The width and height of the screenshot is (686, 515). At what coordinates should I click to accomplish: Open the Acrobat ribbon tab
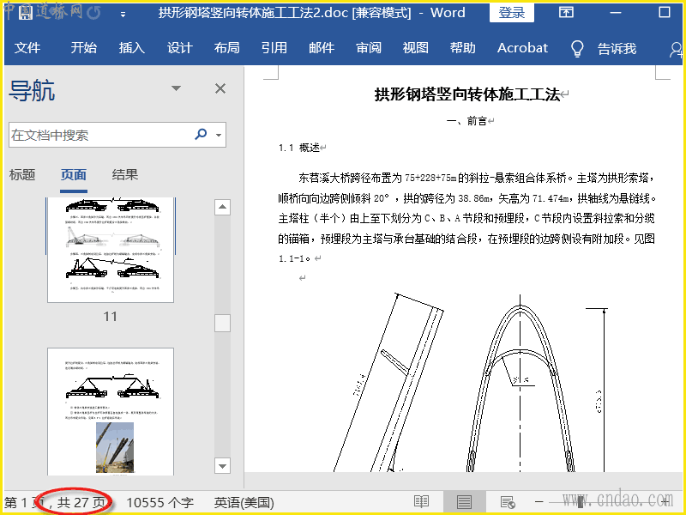522,47
